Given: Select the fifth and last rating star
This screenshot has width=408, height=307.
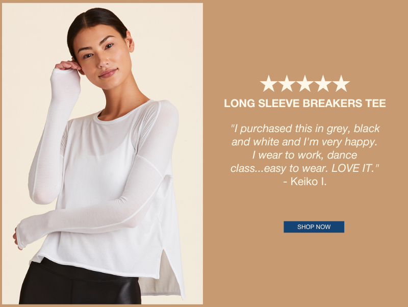Looking at the screenshot, I should [341, 84].
